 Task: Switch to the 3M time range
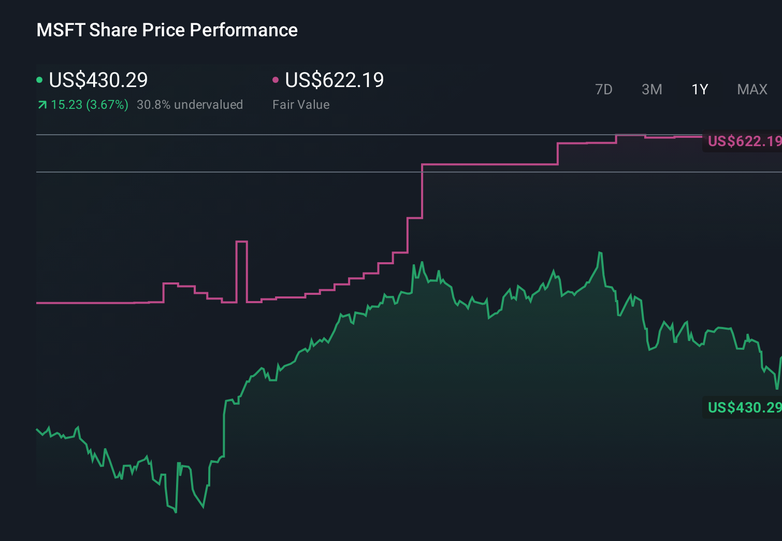651,89
